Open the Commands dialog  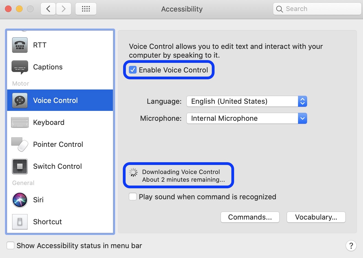click(250, 217)
